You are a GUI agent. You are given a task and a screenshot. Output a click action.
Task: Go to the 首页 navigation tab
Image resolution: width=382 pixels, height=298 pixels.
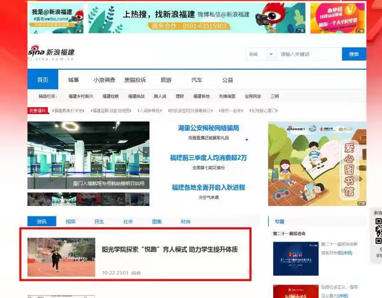tap(42, 80)
